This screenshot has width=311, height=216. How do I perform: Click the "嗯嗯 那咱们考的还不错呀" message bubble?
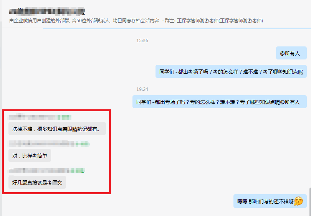[x=270, y=201]
